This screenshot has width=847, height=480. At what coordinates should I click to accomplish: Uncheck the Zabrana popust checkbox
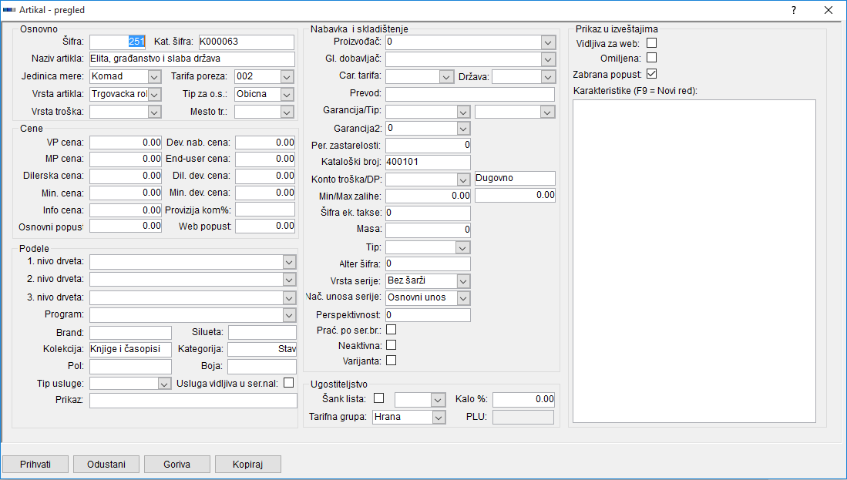click(x=651, y=74)
